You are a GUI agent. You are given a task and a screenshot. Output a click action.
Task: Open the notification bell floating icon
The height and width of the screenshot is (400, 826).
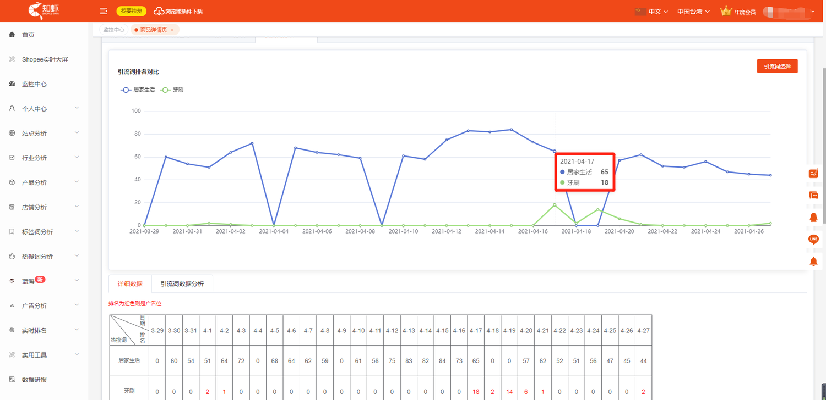(813, 262)
